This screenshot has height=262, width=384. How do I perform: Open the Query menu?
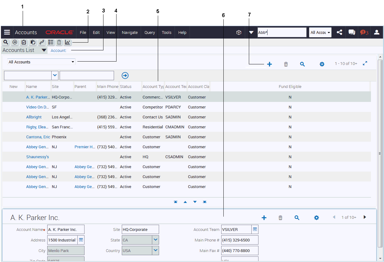point(149,32)
